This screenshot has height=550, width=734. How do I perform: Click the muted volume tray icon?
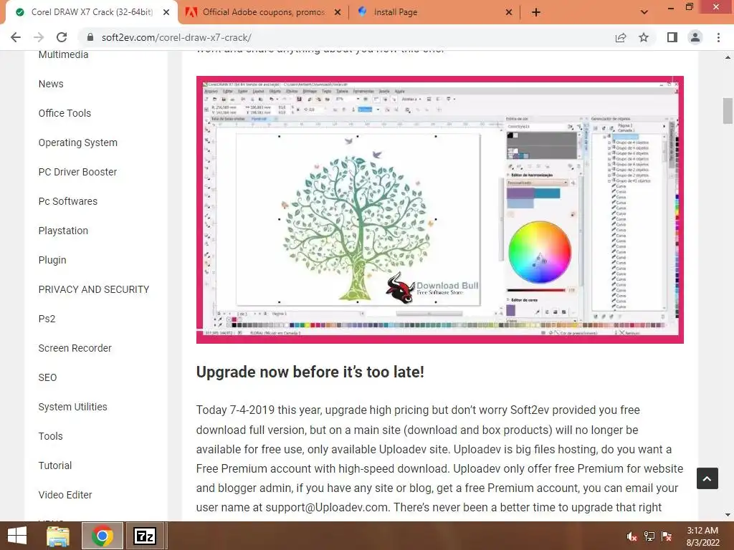632,536
